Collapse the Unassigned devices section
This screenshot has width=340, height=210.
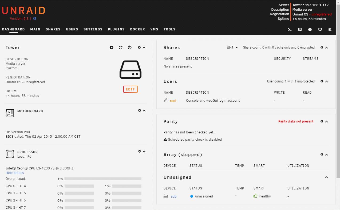coord(326,177)
